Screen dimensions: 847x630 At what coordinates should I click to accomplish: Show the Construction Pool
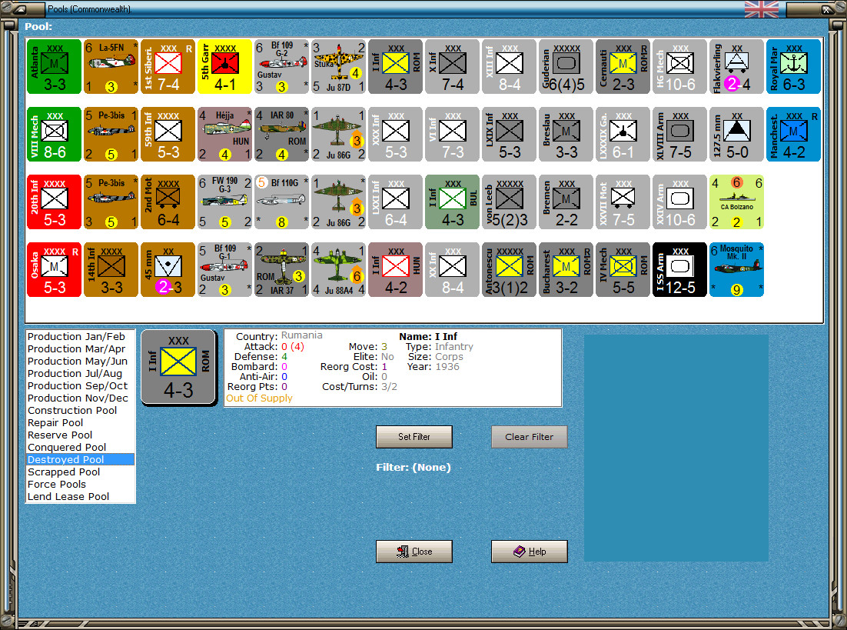tap(80, 411)
